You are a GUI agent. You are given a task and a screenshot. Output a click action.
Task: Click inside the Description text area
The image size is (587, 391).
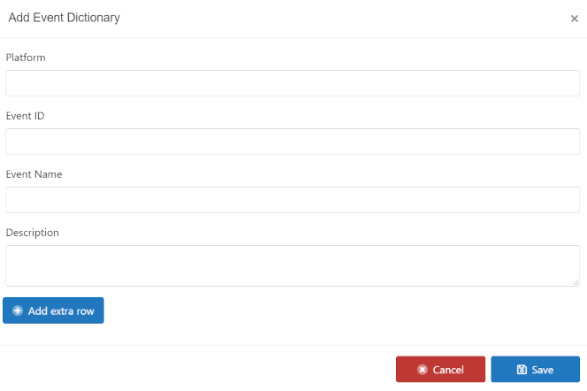point(293,266)
